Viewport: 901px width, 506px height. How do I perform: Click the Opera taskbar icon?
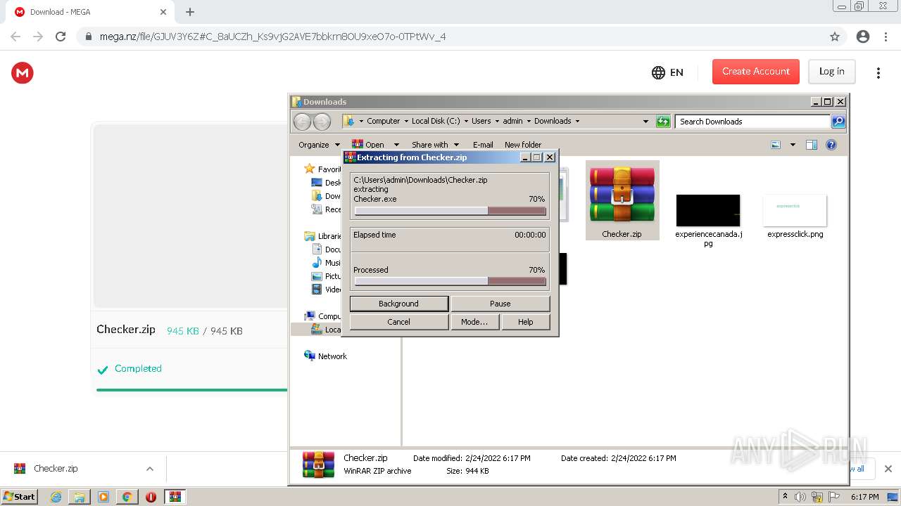pos(151,496)
